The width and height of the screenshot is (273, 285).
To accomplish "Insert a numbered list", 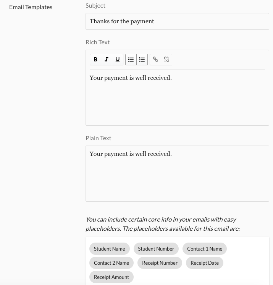I will pyautogui.click(x=142, y=60).
